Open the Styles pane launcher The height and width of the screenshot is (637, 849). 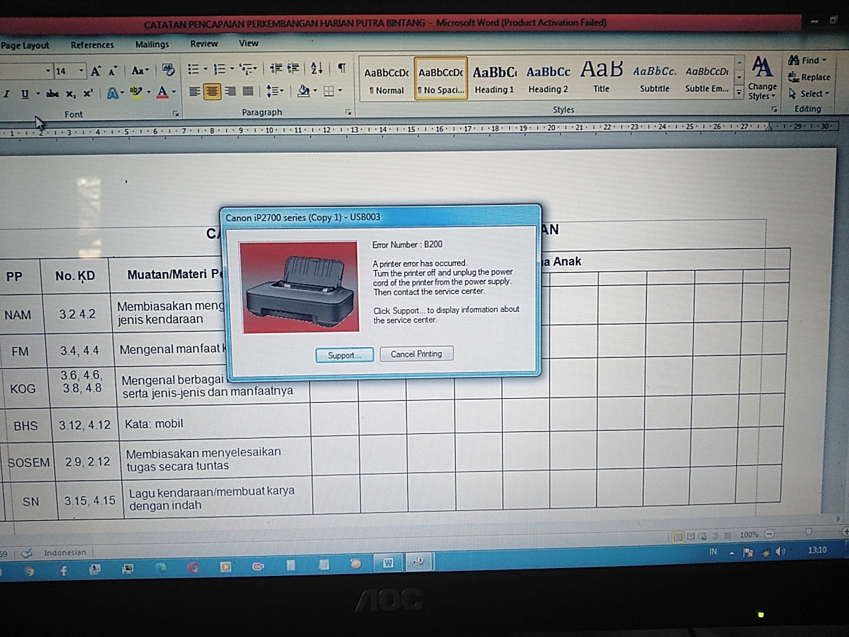(x=774, y=109)
